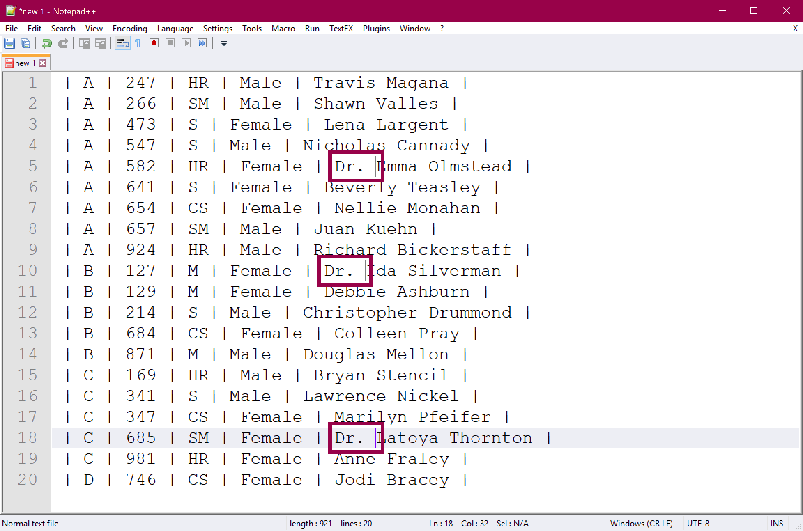The height and width of the screenshot is (531, 803).
Task: Toggle Show All Characters pilcrow button
Action: coord(138,43)
